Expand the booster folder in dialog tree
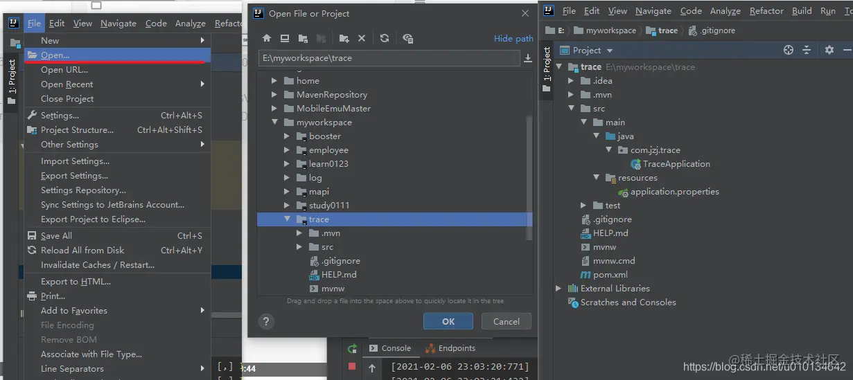 pyautogui.click(x=287, y=136)
